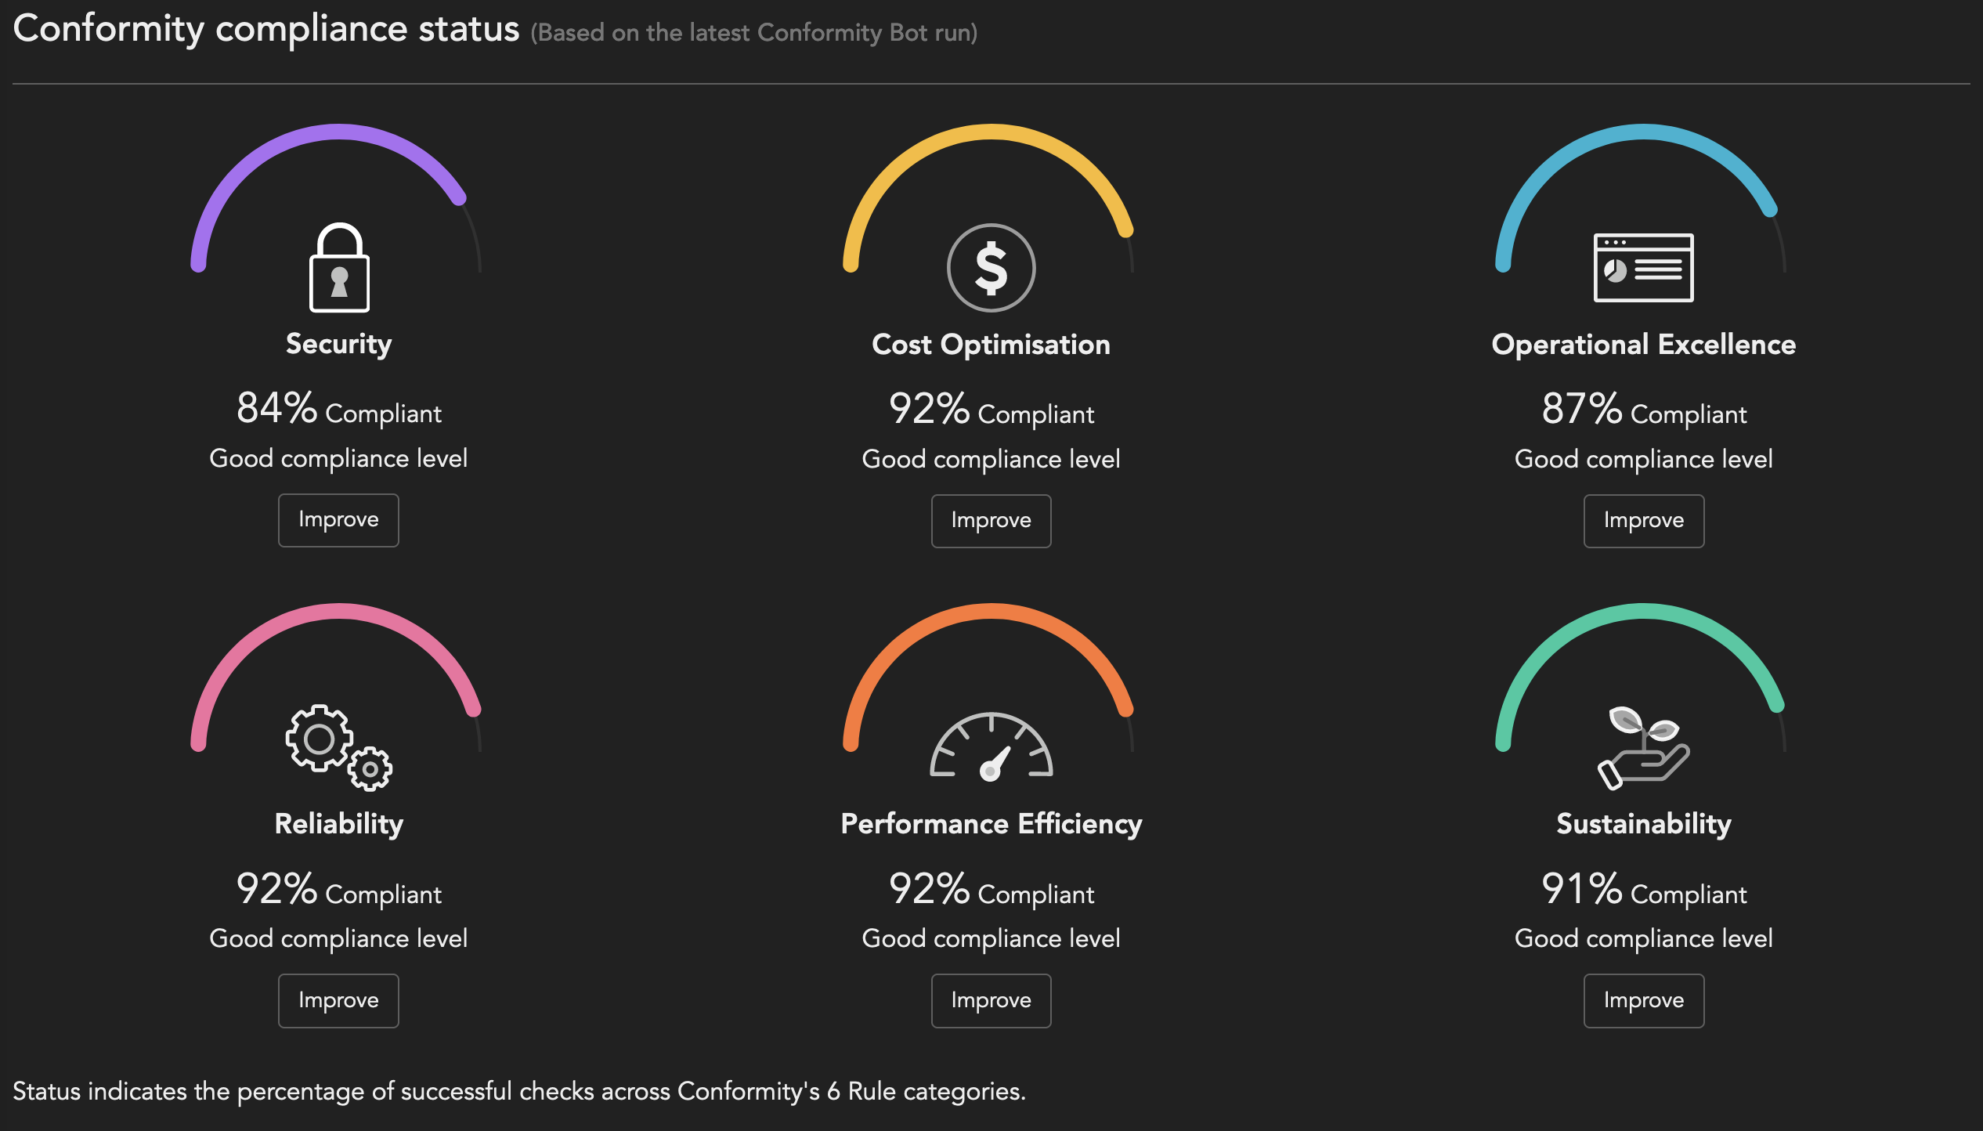
Task: Click the yellow Cost Optimisation gauge arc
Action: coord(991,133)
